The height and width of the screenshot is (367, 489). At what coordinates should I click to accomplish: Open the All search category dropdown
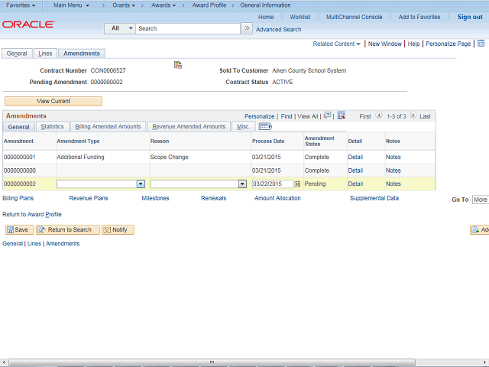[x=120, y=28]
